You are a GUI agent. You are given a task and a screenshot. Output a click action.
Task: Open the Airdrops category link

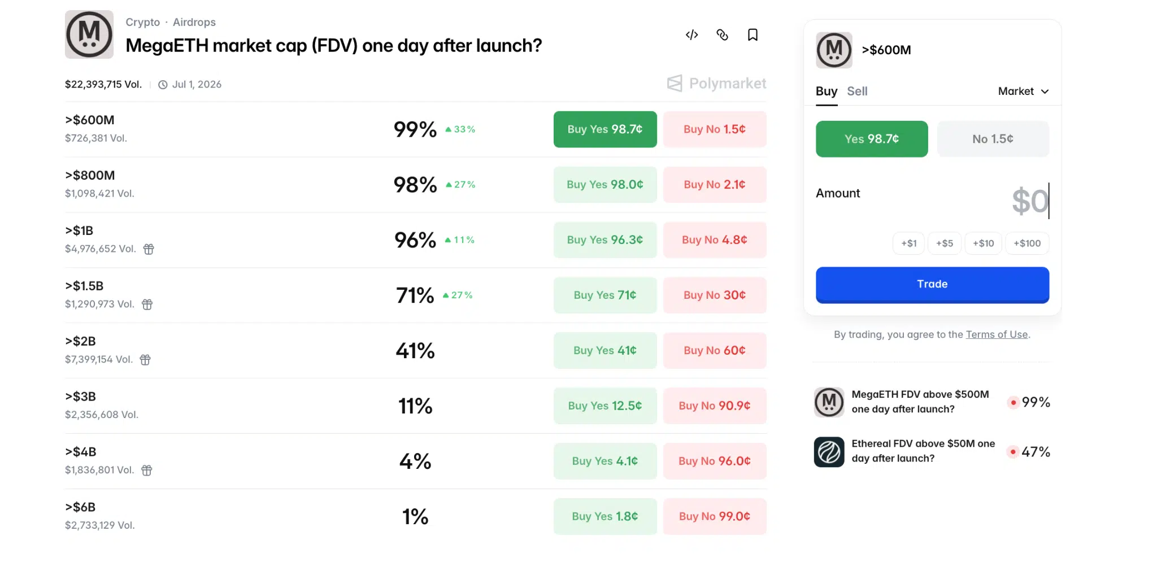click(194, 22)
